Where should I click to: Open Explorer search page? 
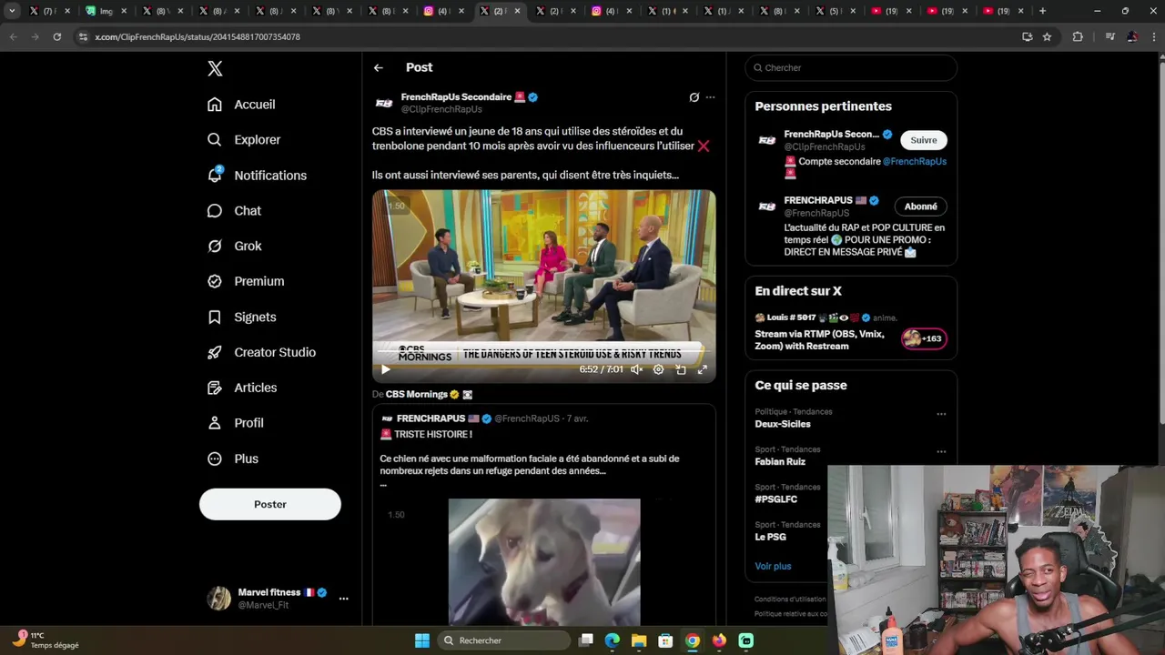(x=244, y=140)
